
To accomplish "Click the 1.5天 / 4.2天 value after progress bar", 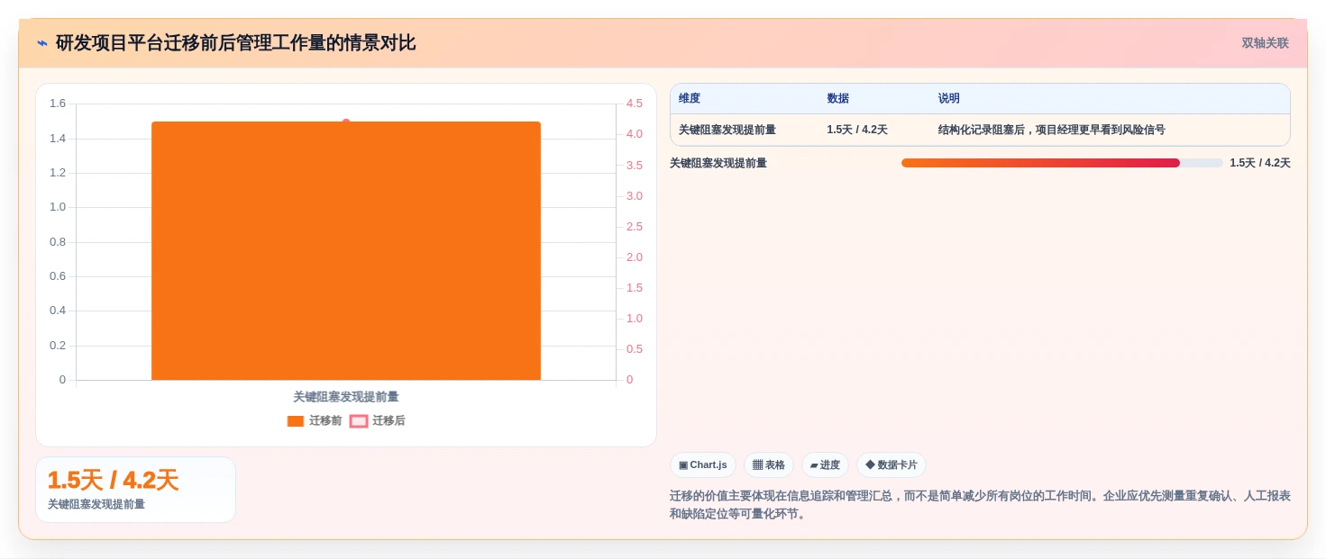I will (1260, 163).
